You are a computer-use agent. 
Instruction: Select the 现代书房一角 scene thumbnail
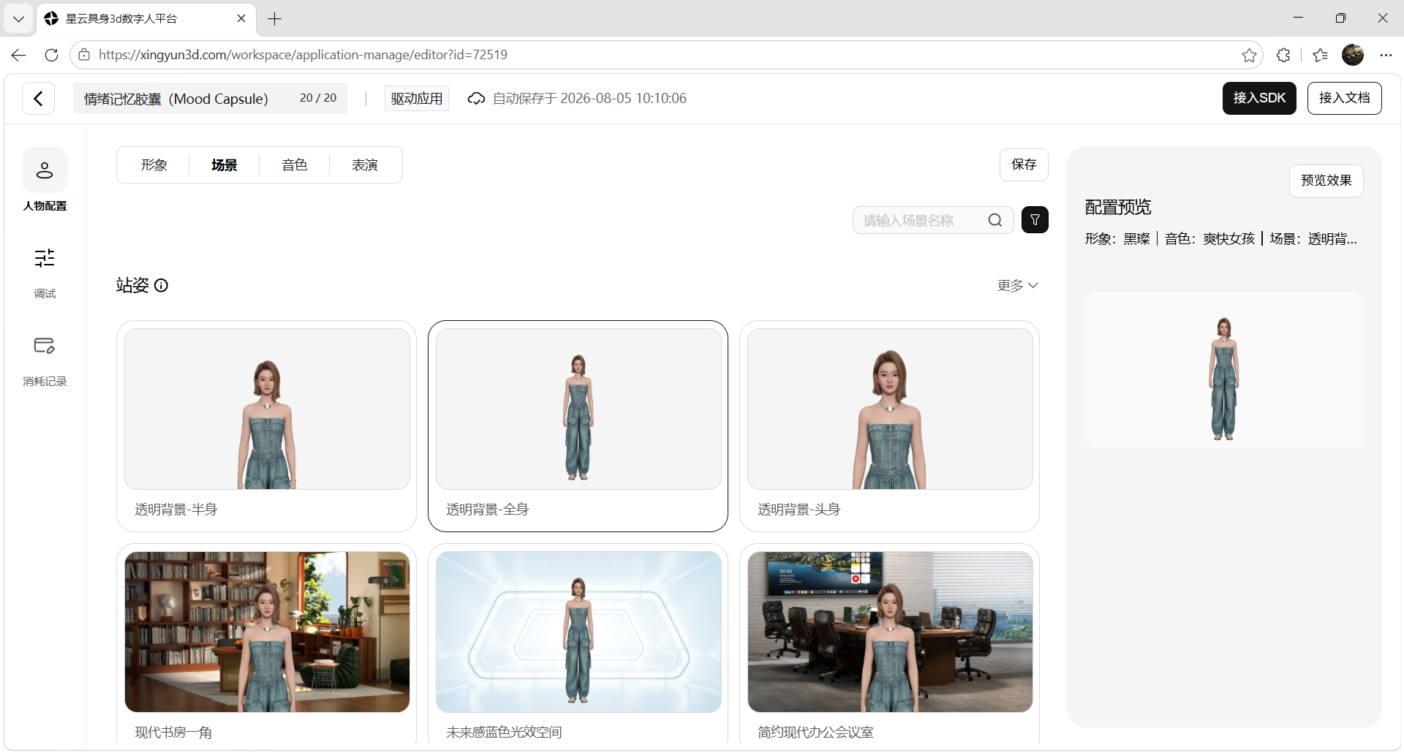pyautogui.click(x=267, y=632)
